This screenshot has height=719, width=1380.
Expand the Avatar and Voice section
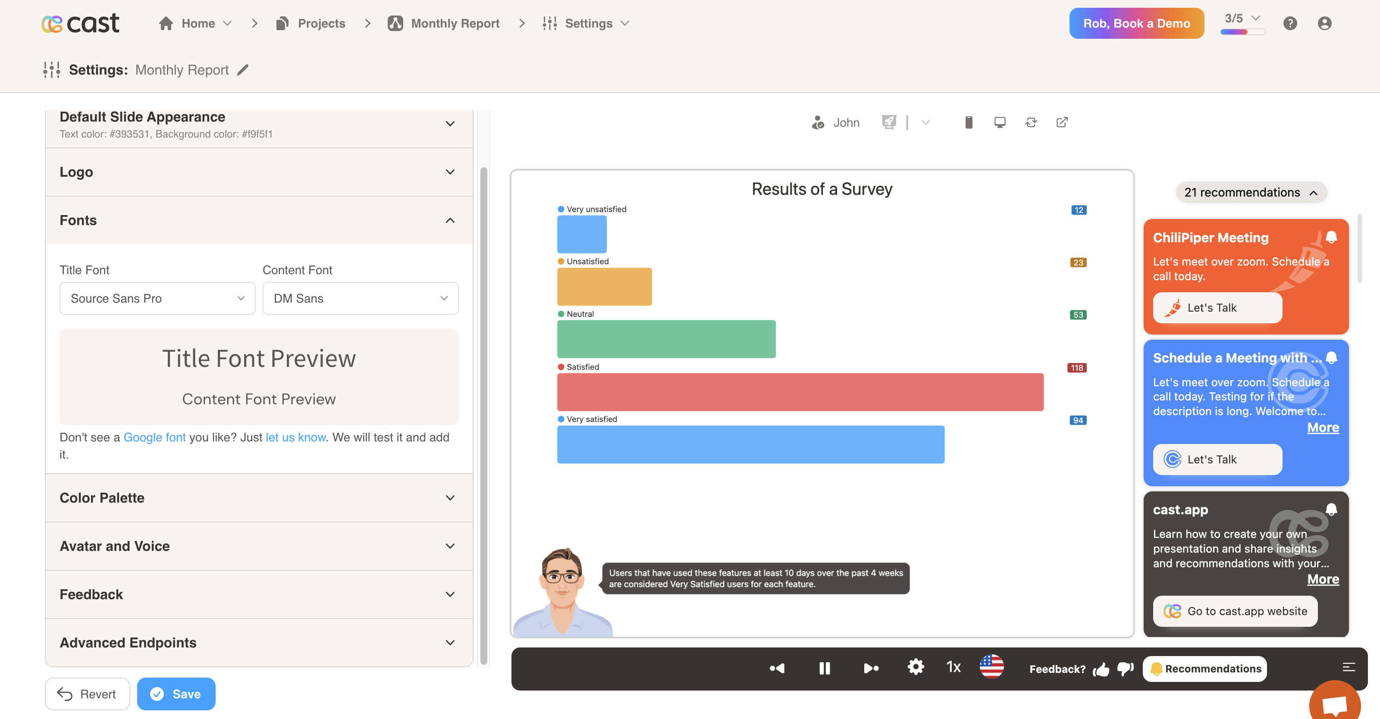259,546
